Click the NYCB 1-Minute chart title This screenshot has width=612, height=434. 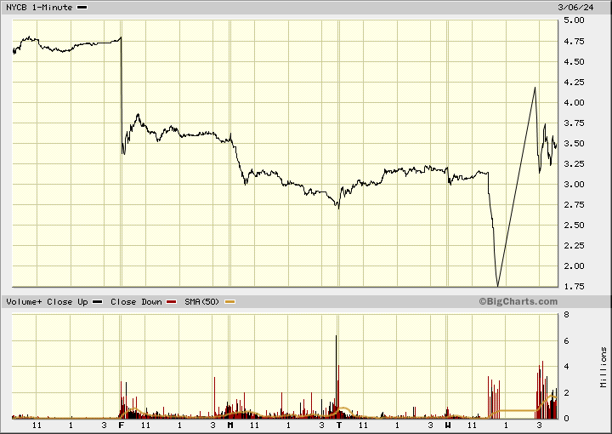point(39,8)
